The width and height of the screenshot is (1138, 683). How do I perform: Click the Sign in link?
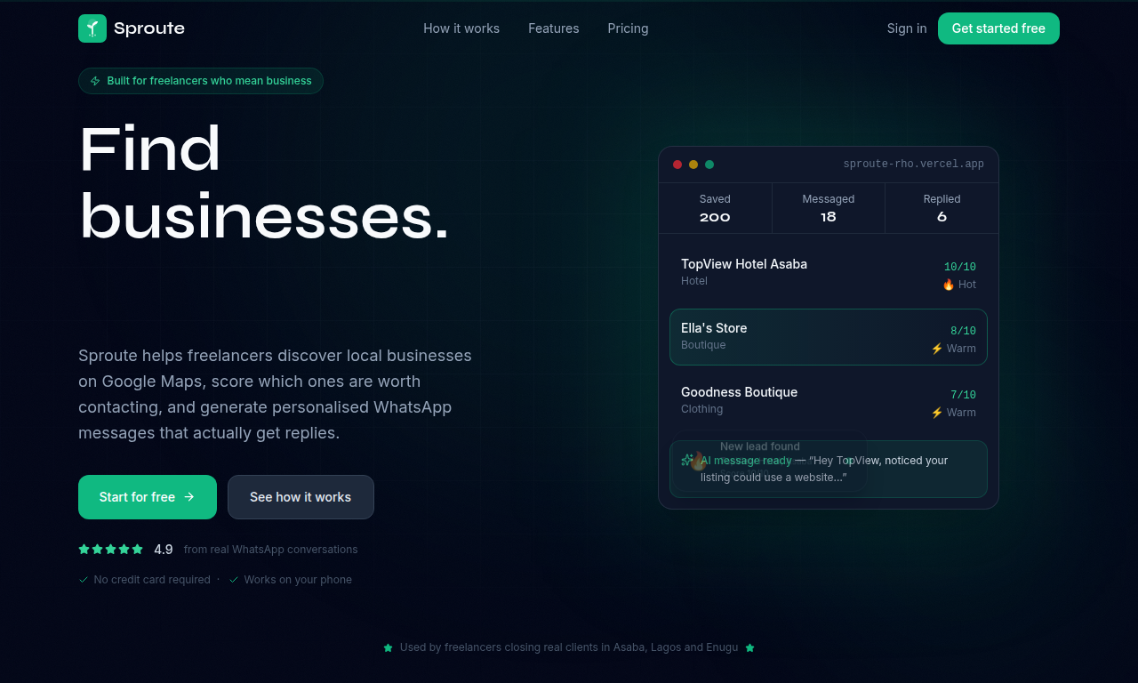click(907, 28)
